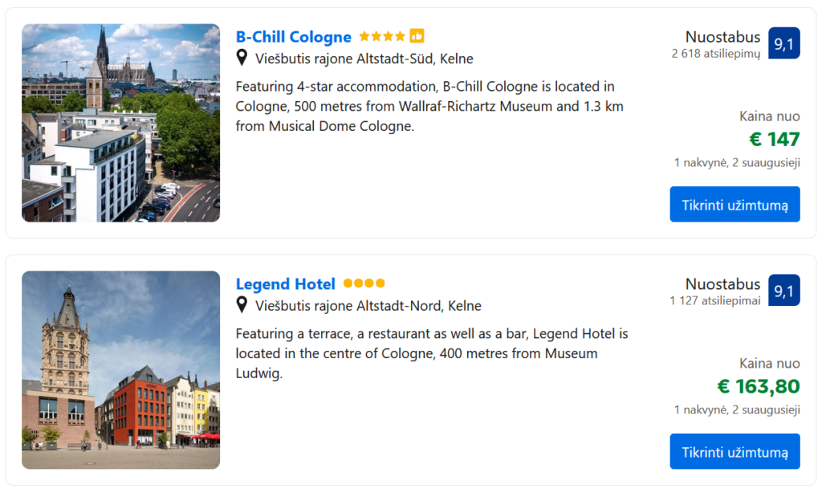Click the B-Chill Cologne star rating icons
The image size is (822, 489).
pyautogui.click(x=382, y=36)
